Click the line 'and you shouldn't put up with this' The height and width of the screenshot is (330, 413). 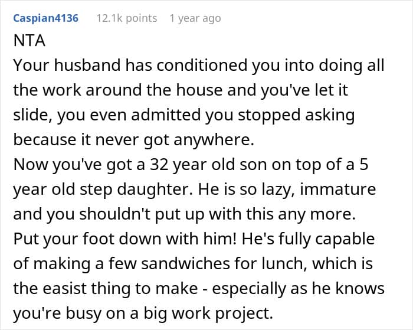click(x=184, y=214)
